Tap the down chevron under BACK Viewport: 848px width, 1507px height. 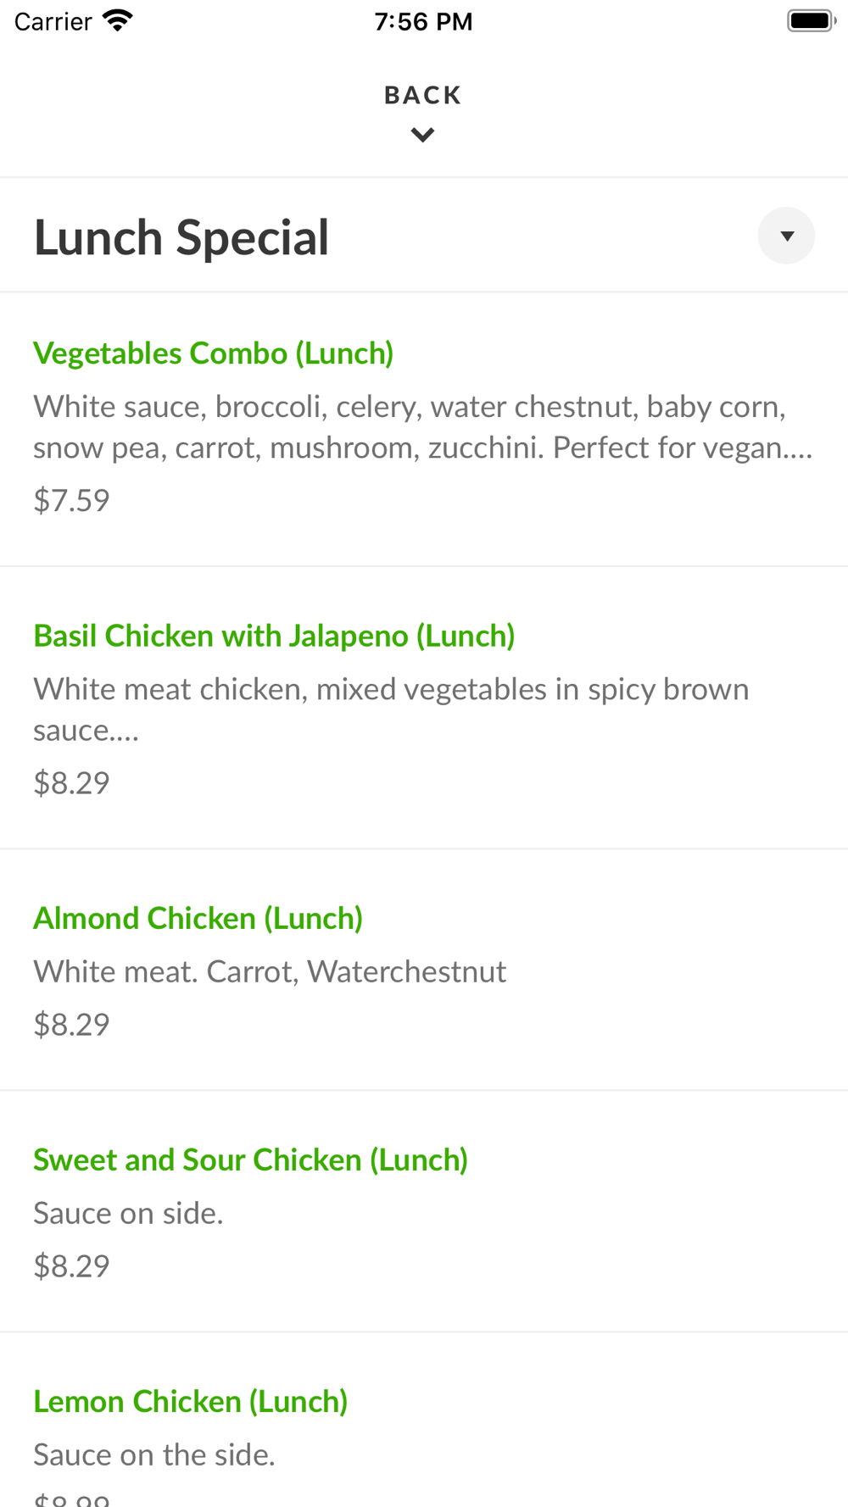[422, 135]
